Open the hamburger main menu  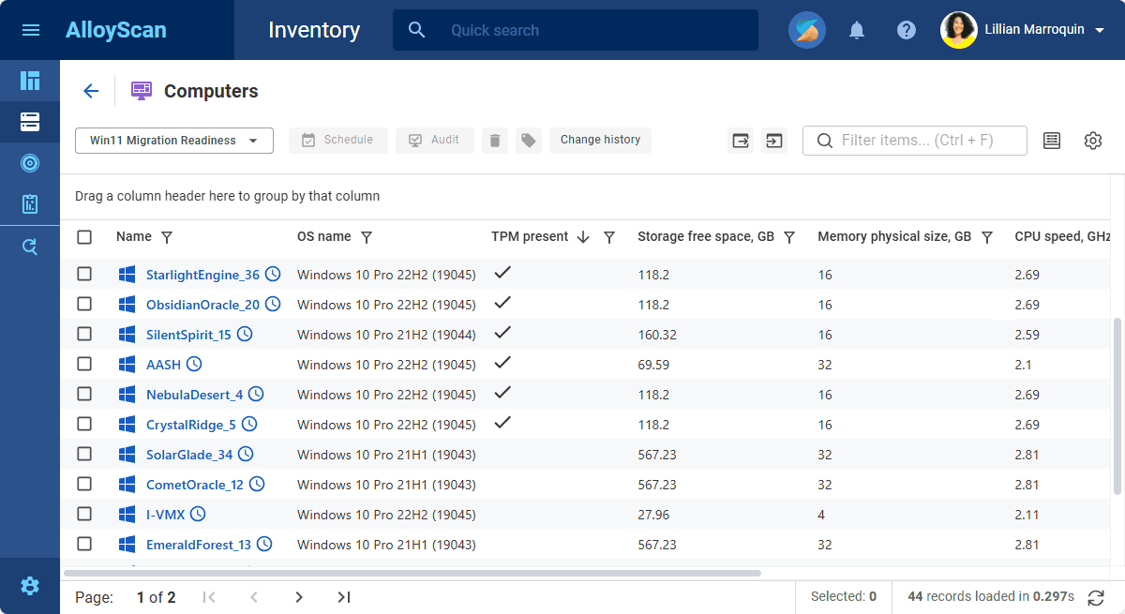coord(30,30)
